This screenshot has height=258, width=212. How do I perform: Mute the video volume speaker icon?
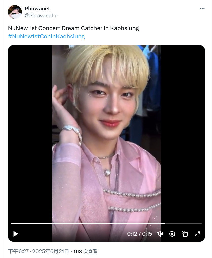[160, 234]
